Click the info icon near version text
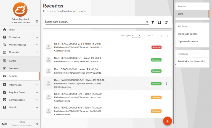The image size is (212, 128). (x=37, y=124)
